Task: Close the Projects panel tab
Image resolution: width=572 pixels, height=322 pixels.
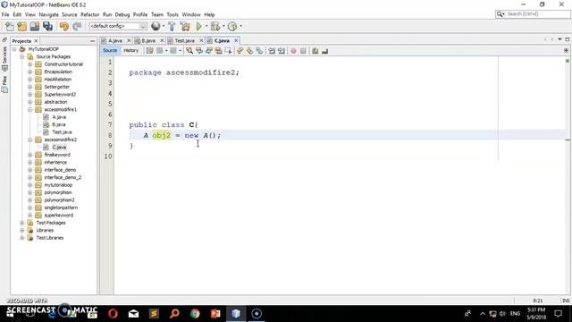Action: [36, 41]
